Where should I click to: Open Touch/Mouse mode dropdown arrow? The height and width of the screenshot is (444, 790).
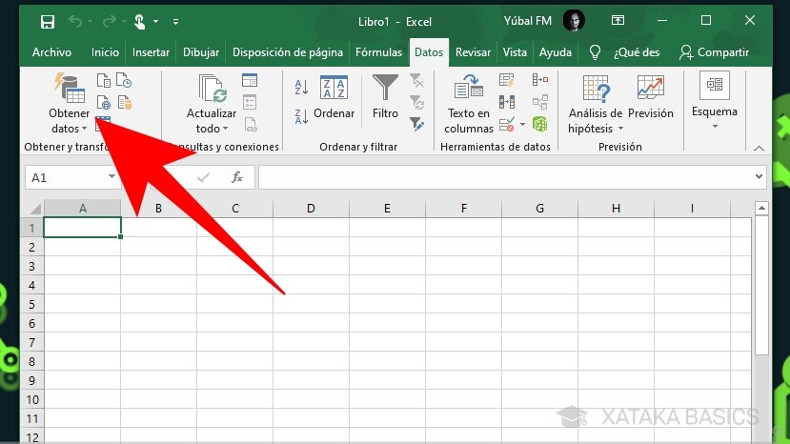coord(155,22)
